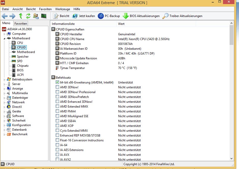Toggle Cyrix Extended MMX checkbox

(x=57, y=130)
